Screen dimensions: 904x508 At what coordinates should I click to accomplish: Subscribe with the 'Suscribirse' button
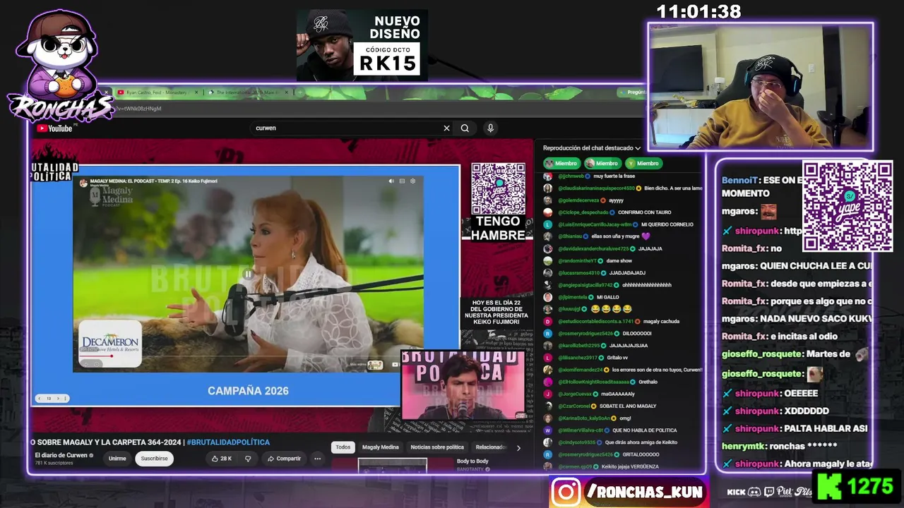point(155,459)
